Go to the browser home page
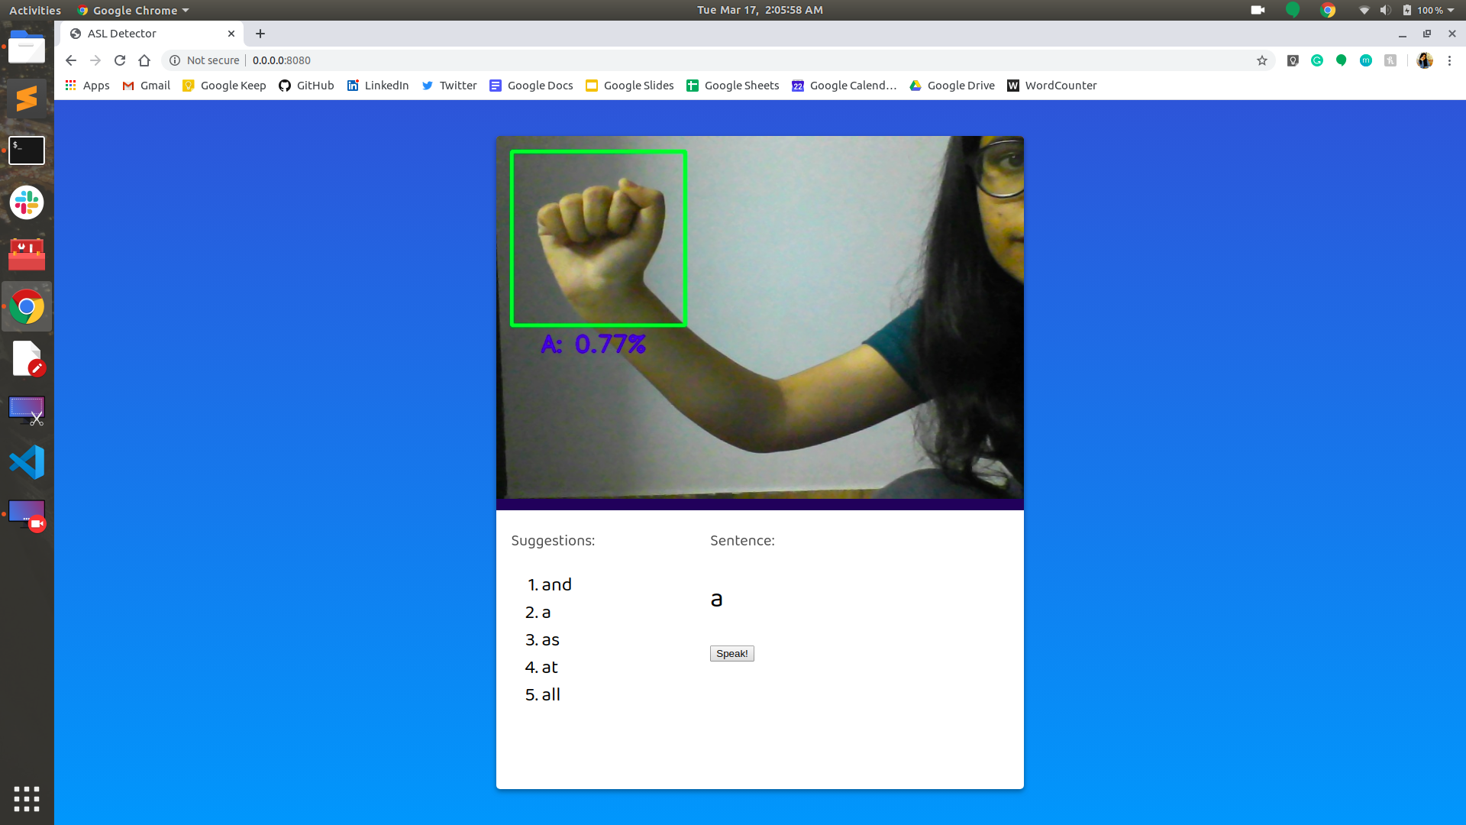Viewport: 1466px width, 825px height. click(x=144, y=60)
